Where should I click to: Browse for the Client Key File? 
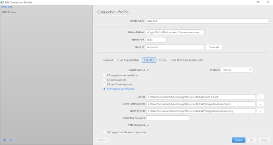[x=260, y=111]
